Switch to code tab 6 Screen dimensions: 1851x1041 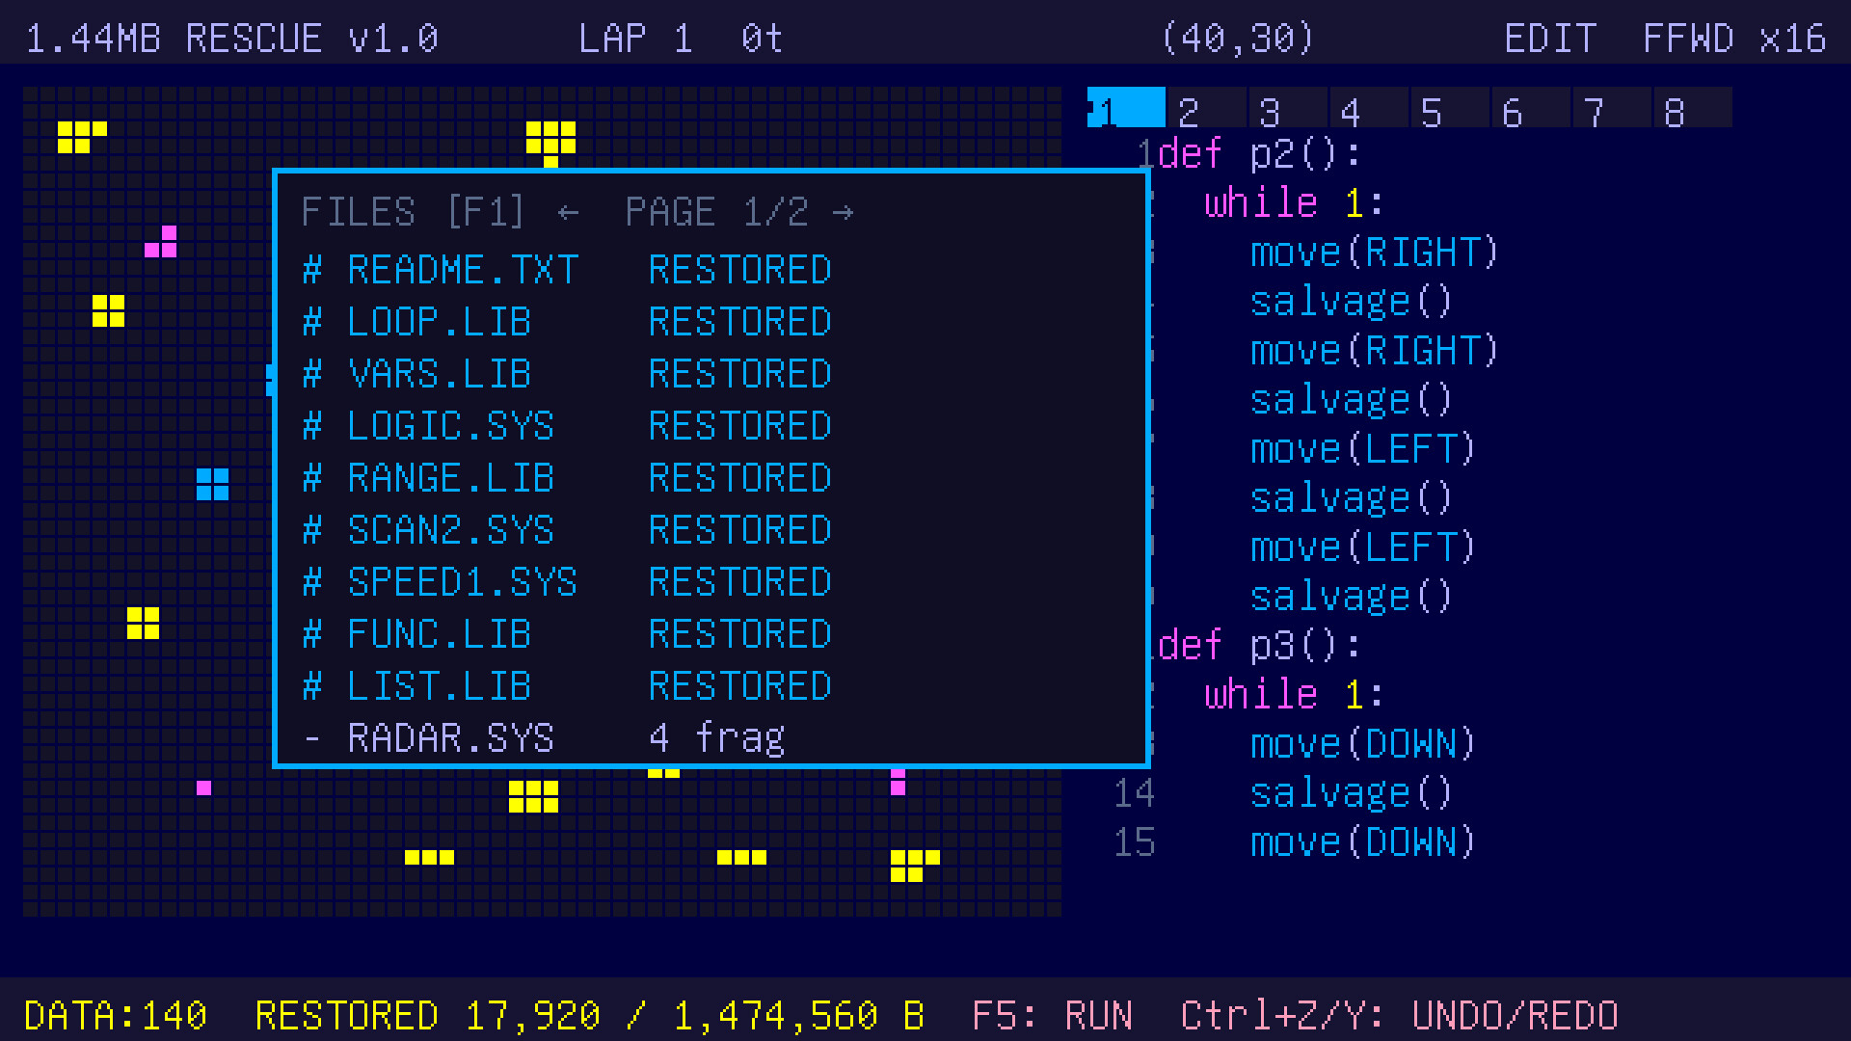coord(1531,108)
